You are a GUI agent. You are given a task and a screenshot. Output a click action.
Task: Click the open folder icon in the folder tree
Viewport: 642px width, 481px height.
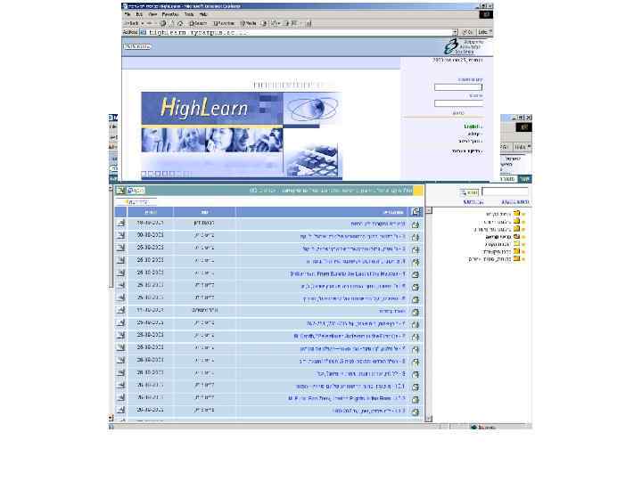[x=516, y=236]
